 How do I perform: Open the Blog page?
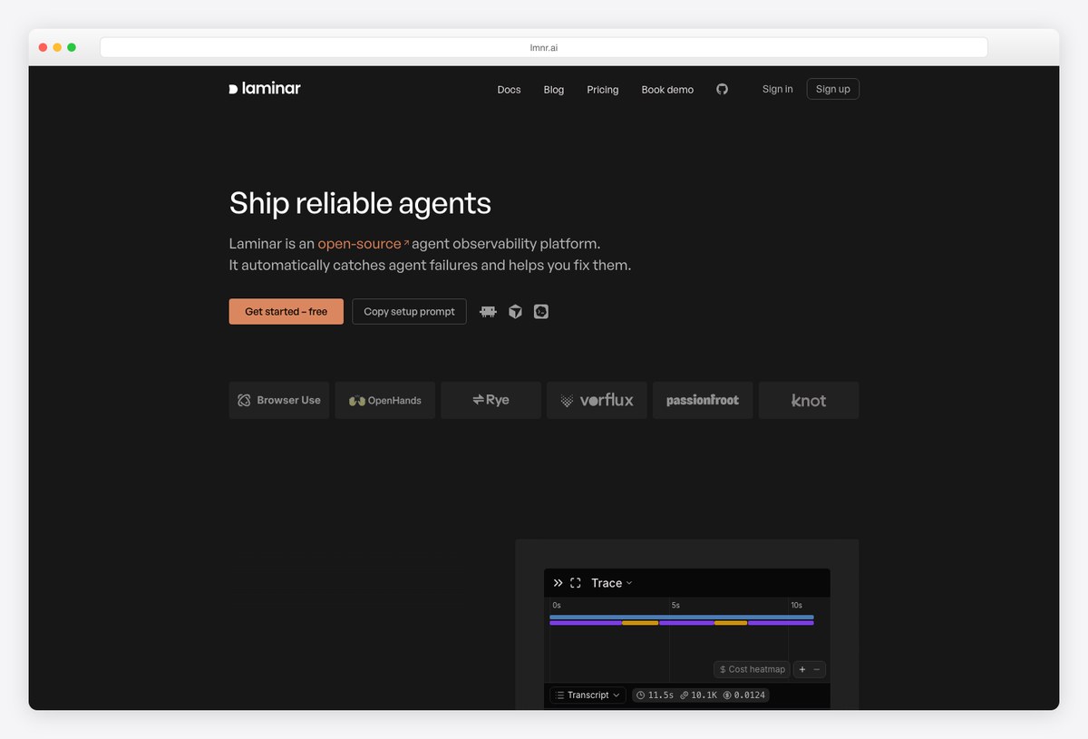tap(554, 90)
